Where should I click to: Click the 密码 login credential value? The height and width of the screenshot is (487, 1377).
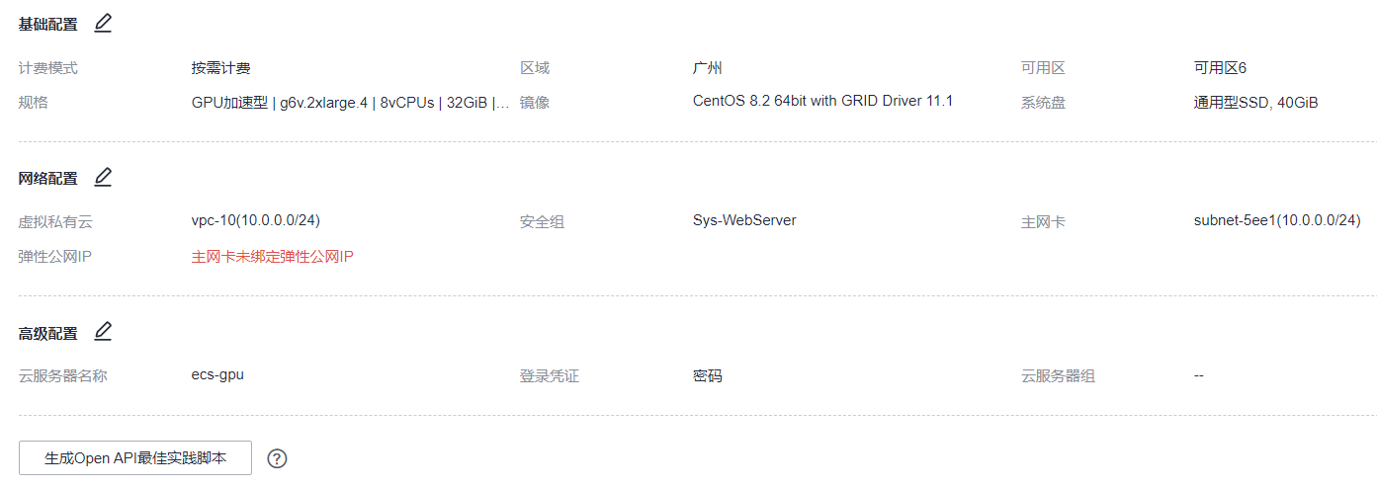click(708, 376)
